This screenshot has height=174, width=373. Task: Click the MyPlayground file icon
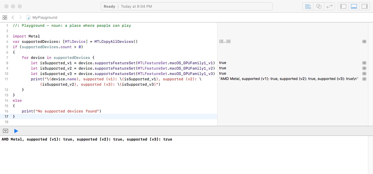tap(28, 17)
